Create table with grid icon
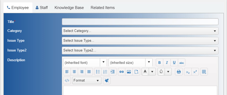 point(204,72)
